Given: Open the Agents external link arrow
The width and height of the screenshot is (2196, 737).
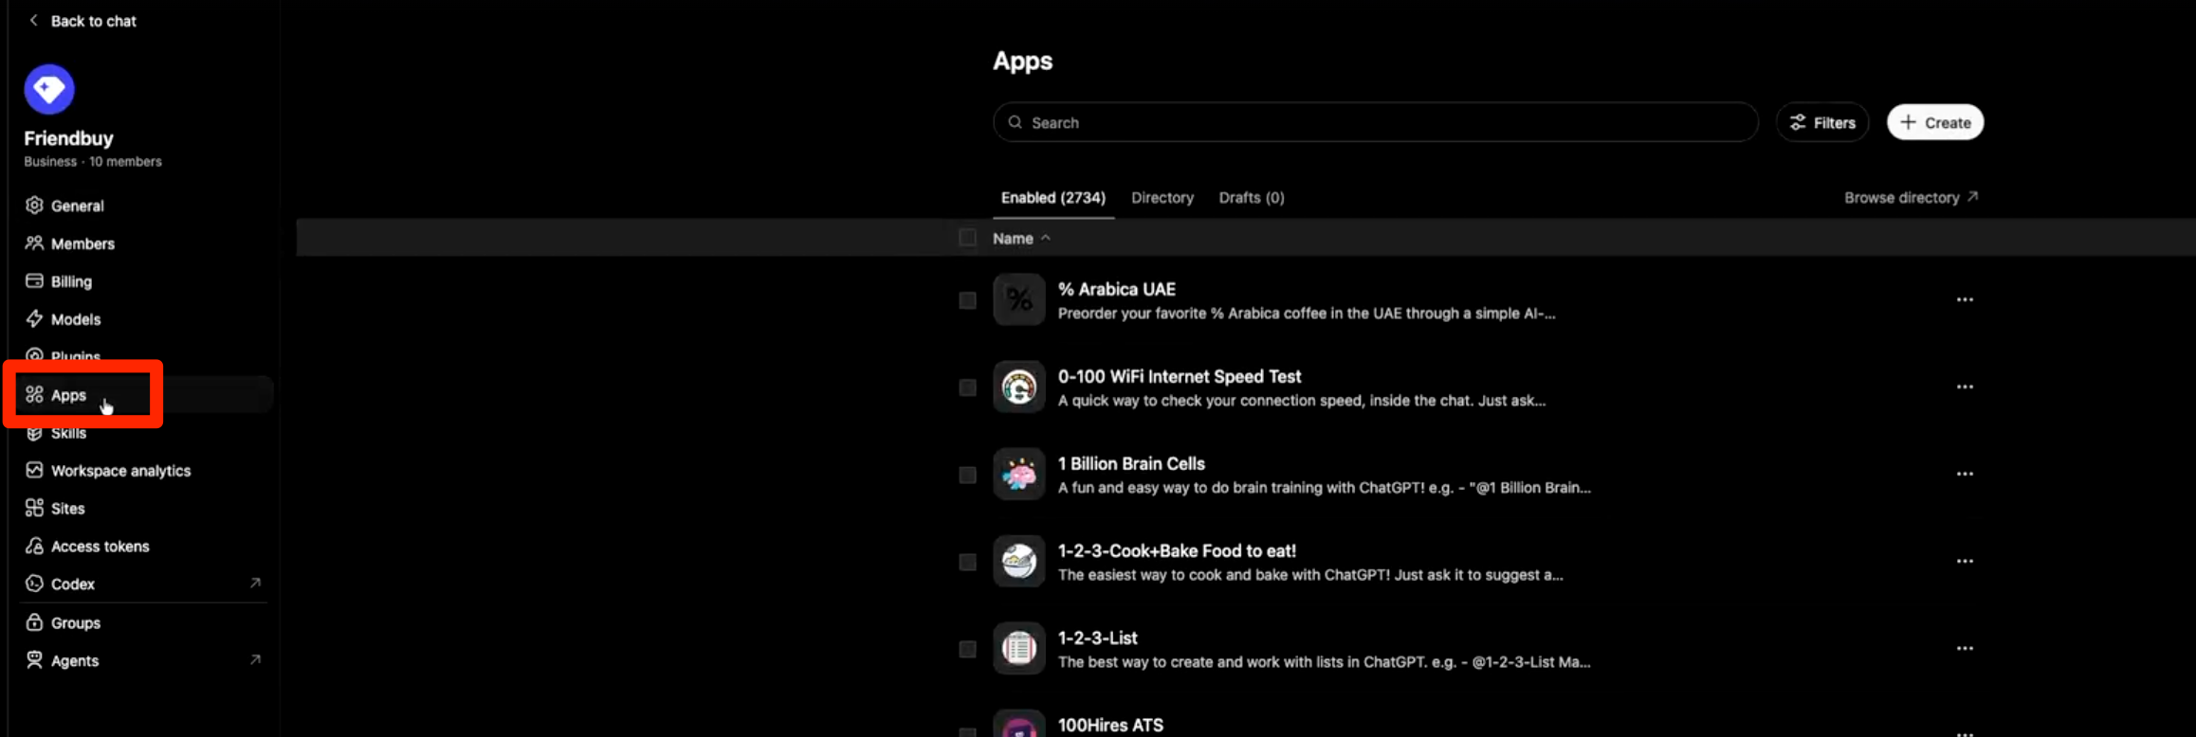Looking at the screenshot, I should pyautogui.click(x=255, y=659).
